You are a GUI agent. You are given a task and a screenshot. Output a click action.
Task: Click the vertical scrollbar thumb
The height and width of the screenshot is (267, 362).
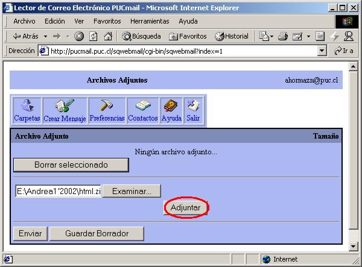tap(353, 150)
